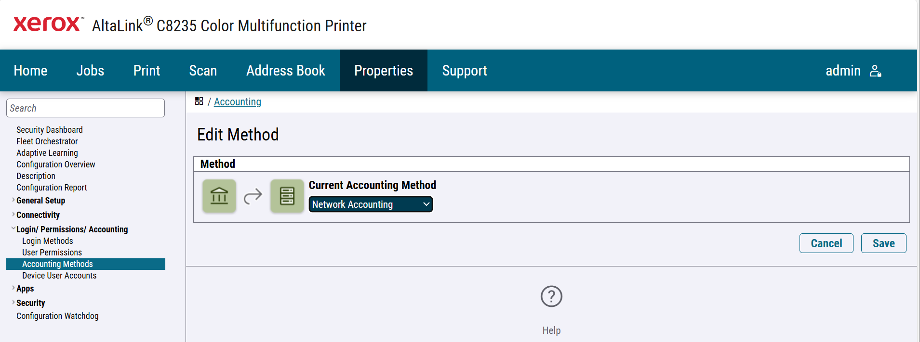Click the bank building accounting icon

pyautogui.click(x=219, y=196)
